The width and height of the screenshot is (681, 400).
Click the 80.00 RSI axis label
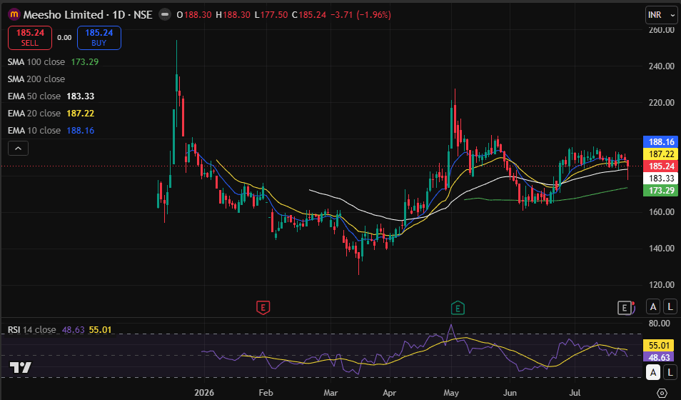[659, 323]
